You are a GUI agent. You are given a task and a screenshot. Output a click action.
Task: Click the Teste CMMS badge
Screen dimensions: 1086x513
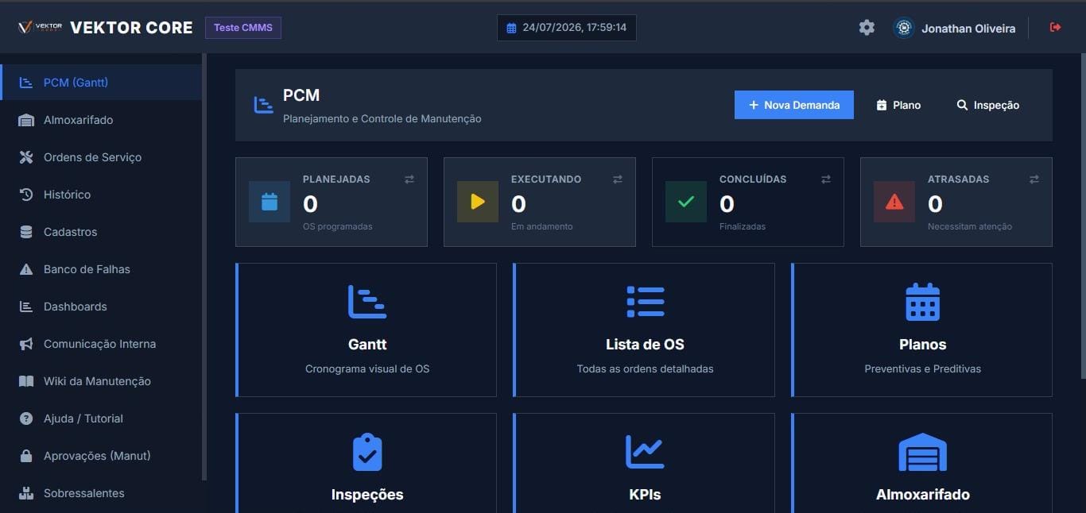click(243, 28)
